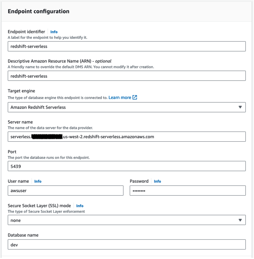Select the masked Password field

coord(188,191)
